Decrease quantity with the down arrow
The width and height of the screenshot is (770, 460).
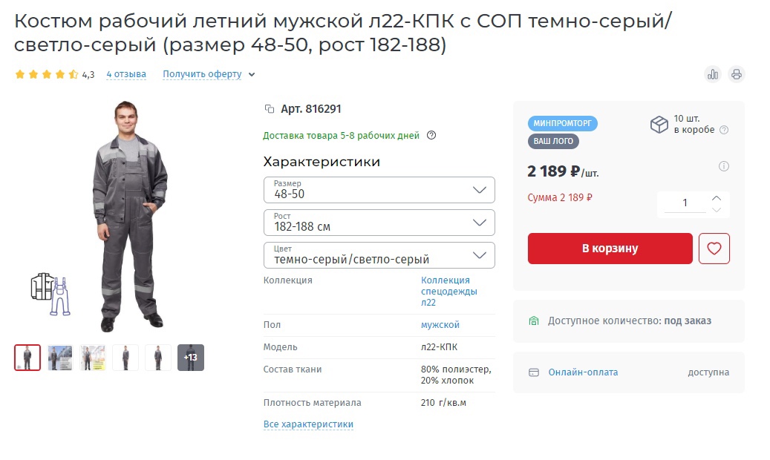point(717,210)
